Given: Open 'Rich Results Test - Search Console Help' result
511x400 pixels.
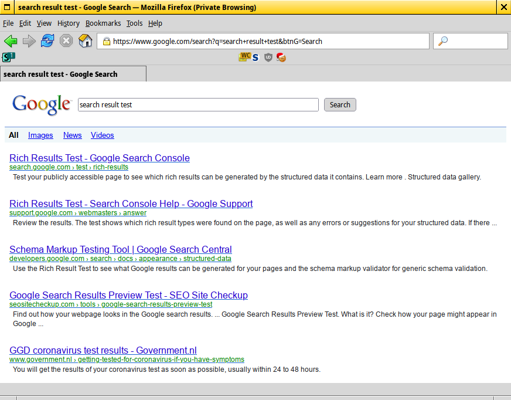Looking at the screenshot, I should (131, 204).
